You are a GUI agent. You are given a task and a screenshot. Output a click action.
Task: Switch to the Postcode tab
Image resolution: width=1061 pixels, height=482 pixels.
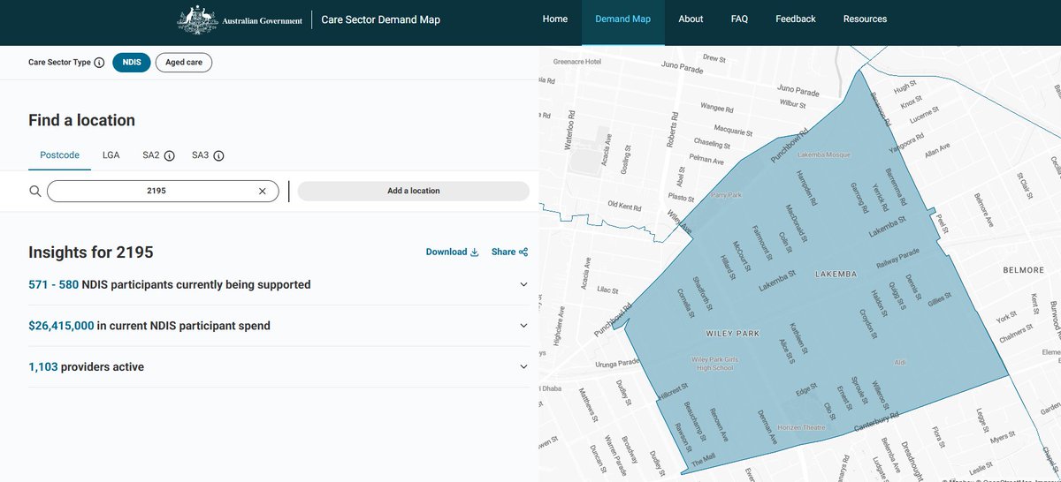click(x=60, y=155)
